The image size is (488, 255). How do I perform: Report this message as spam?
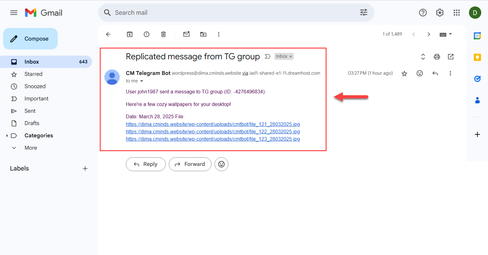pyautogui.click(x=146, y=34)
